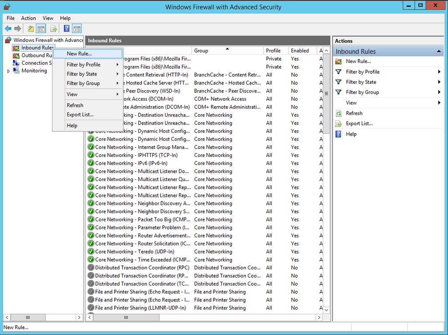This screenshot has width=448, height=335.
Task: Choose New Rule... from the context menu
Action: point(87,54)
